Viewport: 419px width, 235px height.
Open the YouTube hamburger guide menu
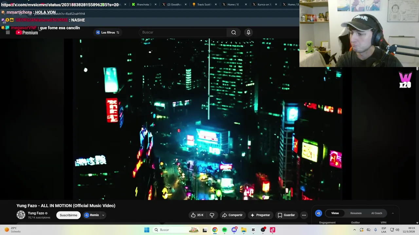click(8, 32)
